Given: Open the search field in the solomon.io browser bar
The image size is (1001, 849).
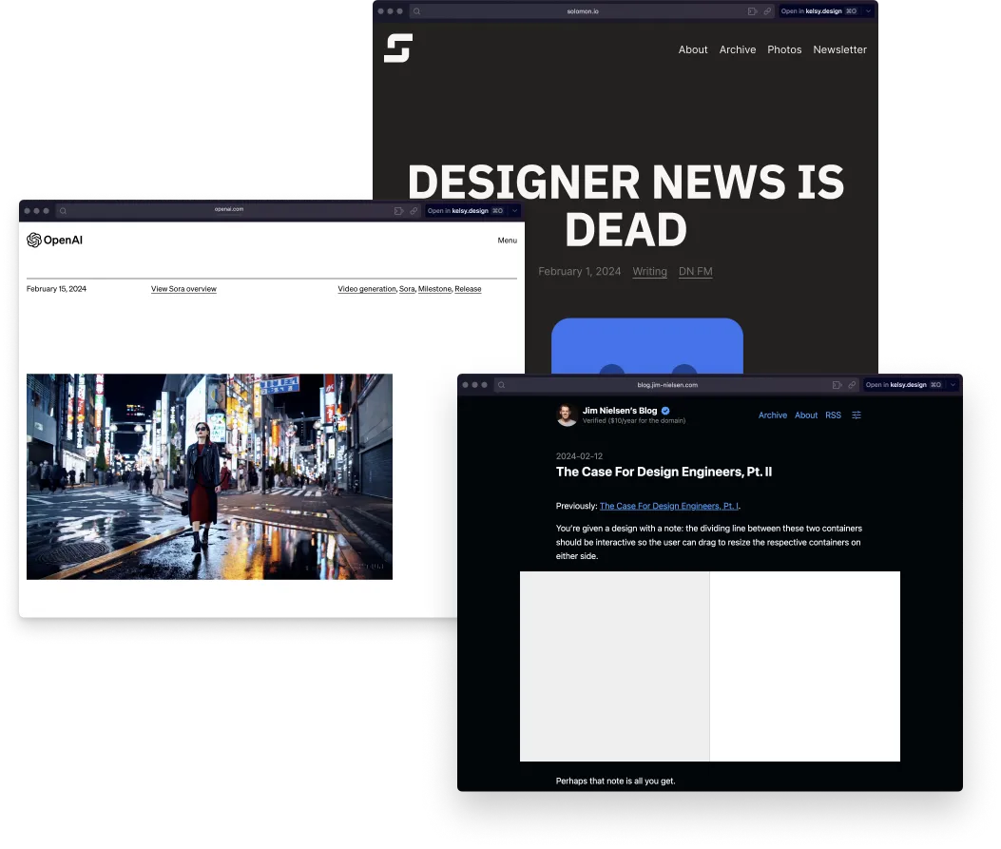Looking at the screenshot, I should click(416, 11).
